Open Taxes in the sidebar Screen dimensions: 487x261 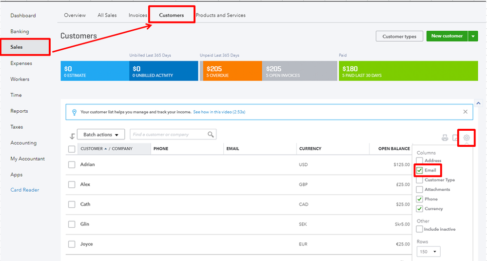coord(17,127)
